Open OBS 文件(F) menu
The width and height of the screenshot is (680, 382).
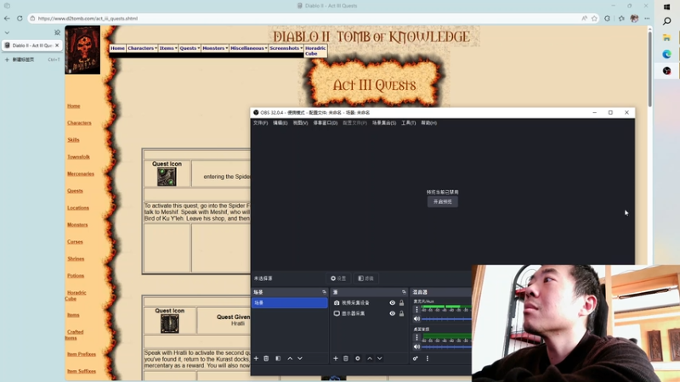point(261,123)
